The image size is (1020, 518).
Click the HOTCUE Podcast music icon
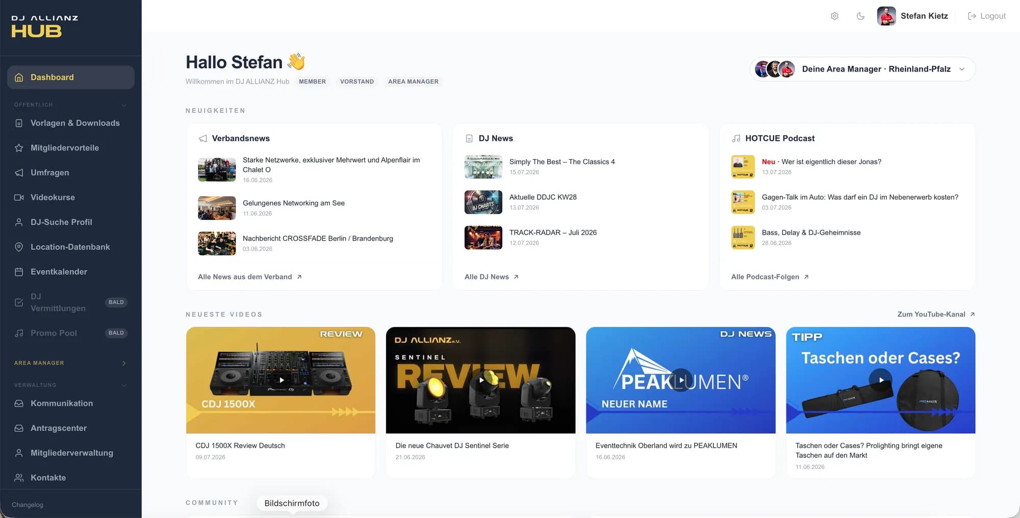[736, 138]
